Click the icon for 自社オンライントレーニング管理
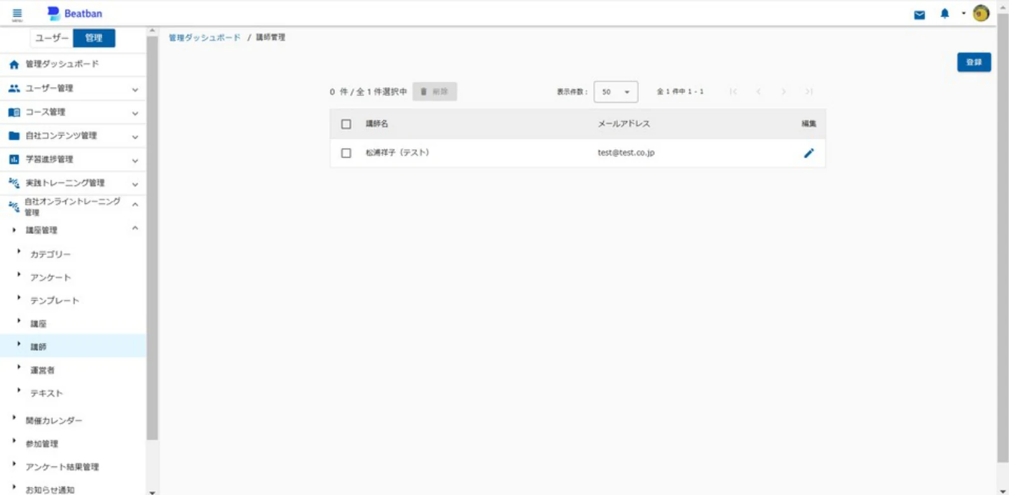 [14, 206]
